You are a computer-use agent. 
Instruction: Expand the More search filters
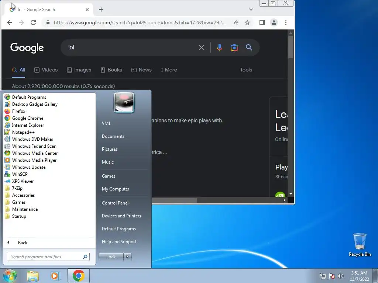click(169, 70)
